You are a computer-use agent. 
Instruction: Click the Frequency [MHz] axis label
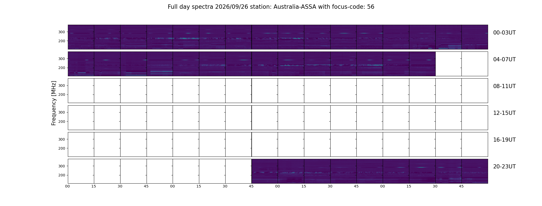pyautogui.click(x=54, y=103)
